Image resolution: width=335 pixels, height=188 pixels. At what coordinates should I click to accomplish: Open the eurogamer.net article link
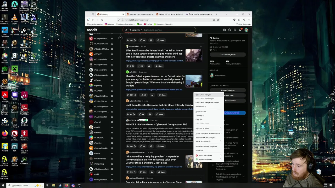[154, 167]
